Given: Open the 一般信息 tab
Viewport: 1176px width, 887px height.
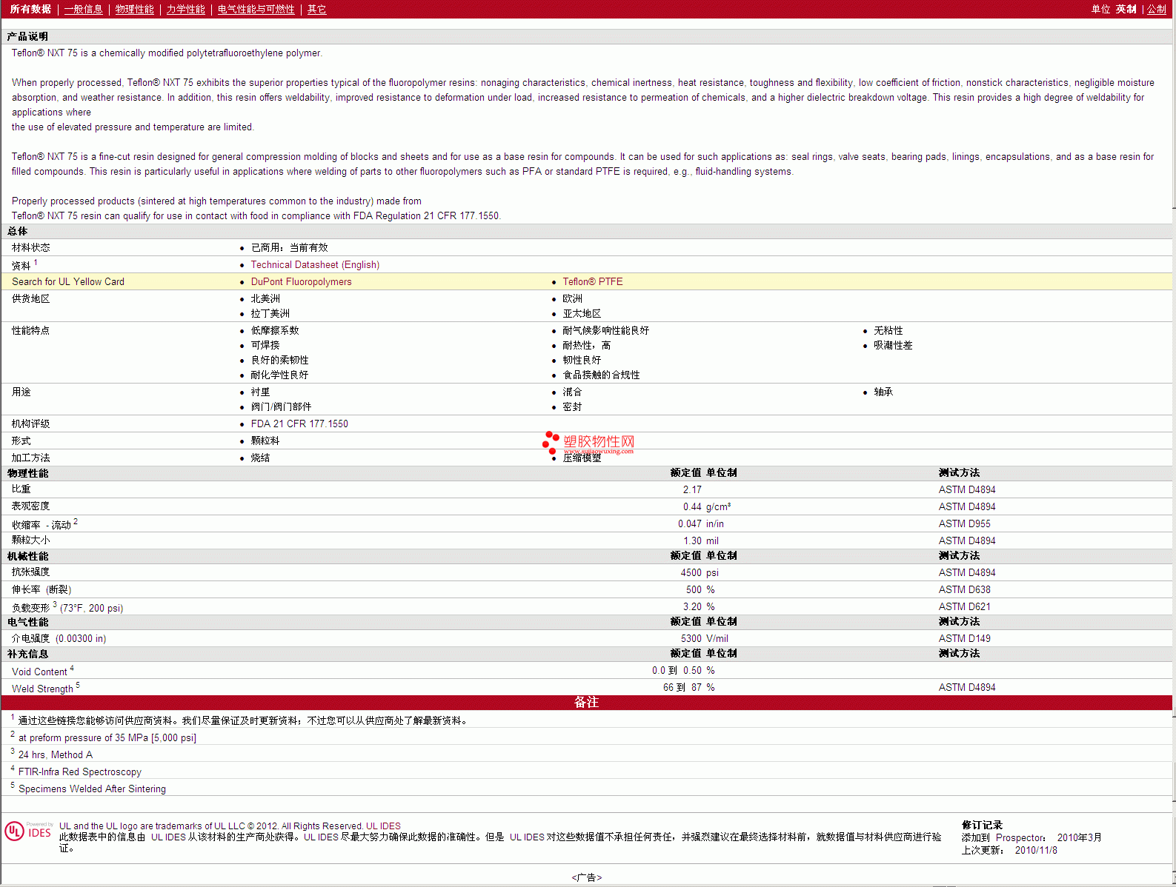Looking at the screenshot, I should (x=83, y=9).
